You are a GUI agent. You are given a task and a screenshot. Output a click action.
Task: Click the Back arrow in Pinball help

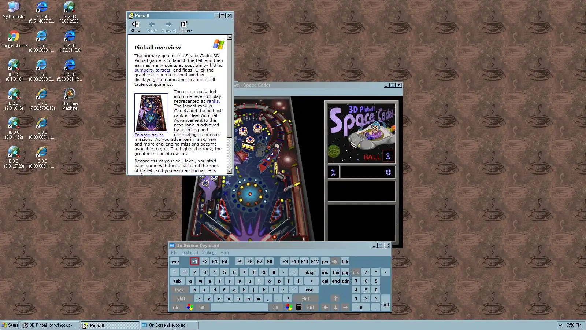point(152,27)
